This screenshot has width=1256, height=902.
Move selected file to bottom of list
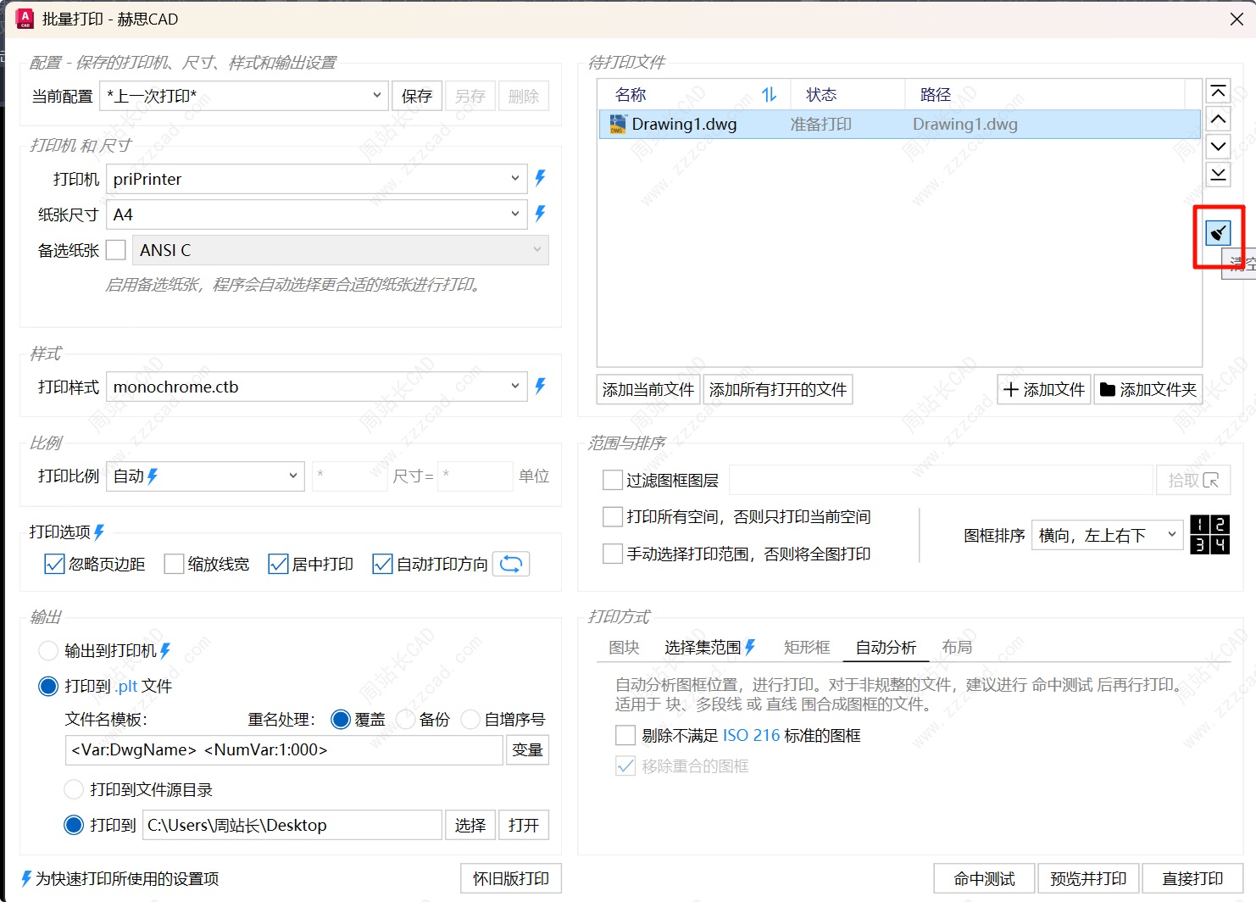[x=1218, y=175]
